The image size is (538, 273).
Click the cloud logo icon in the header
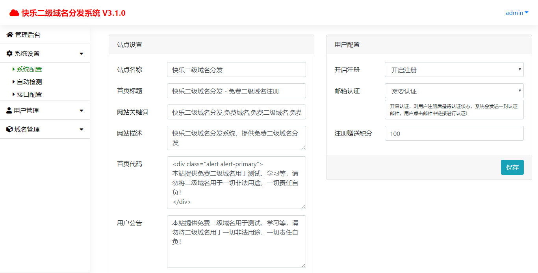point(15,12)
